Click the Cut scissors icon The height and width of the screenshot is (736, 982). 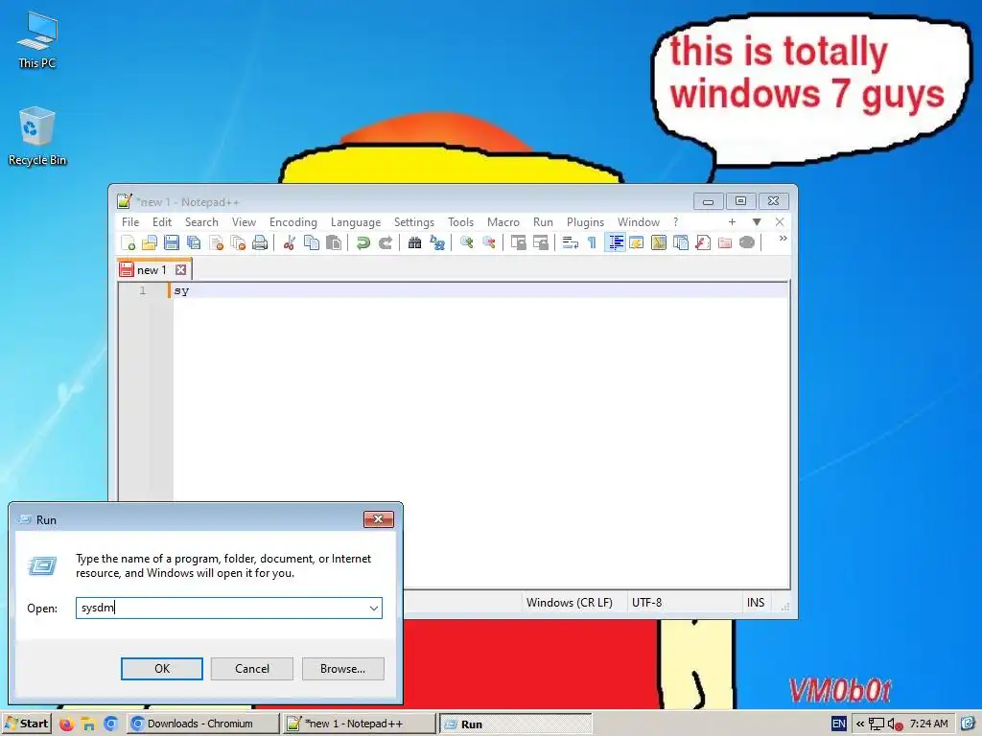coord(290,242)
